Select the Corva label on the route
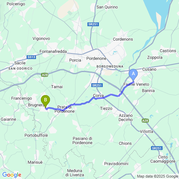Viewport: 179px width, 179px height. coord(98,95)
